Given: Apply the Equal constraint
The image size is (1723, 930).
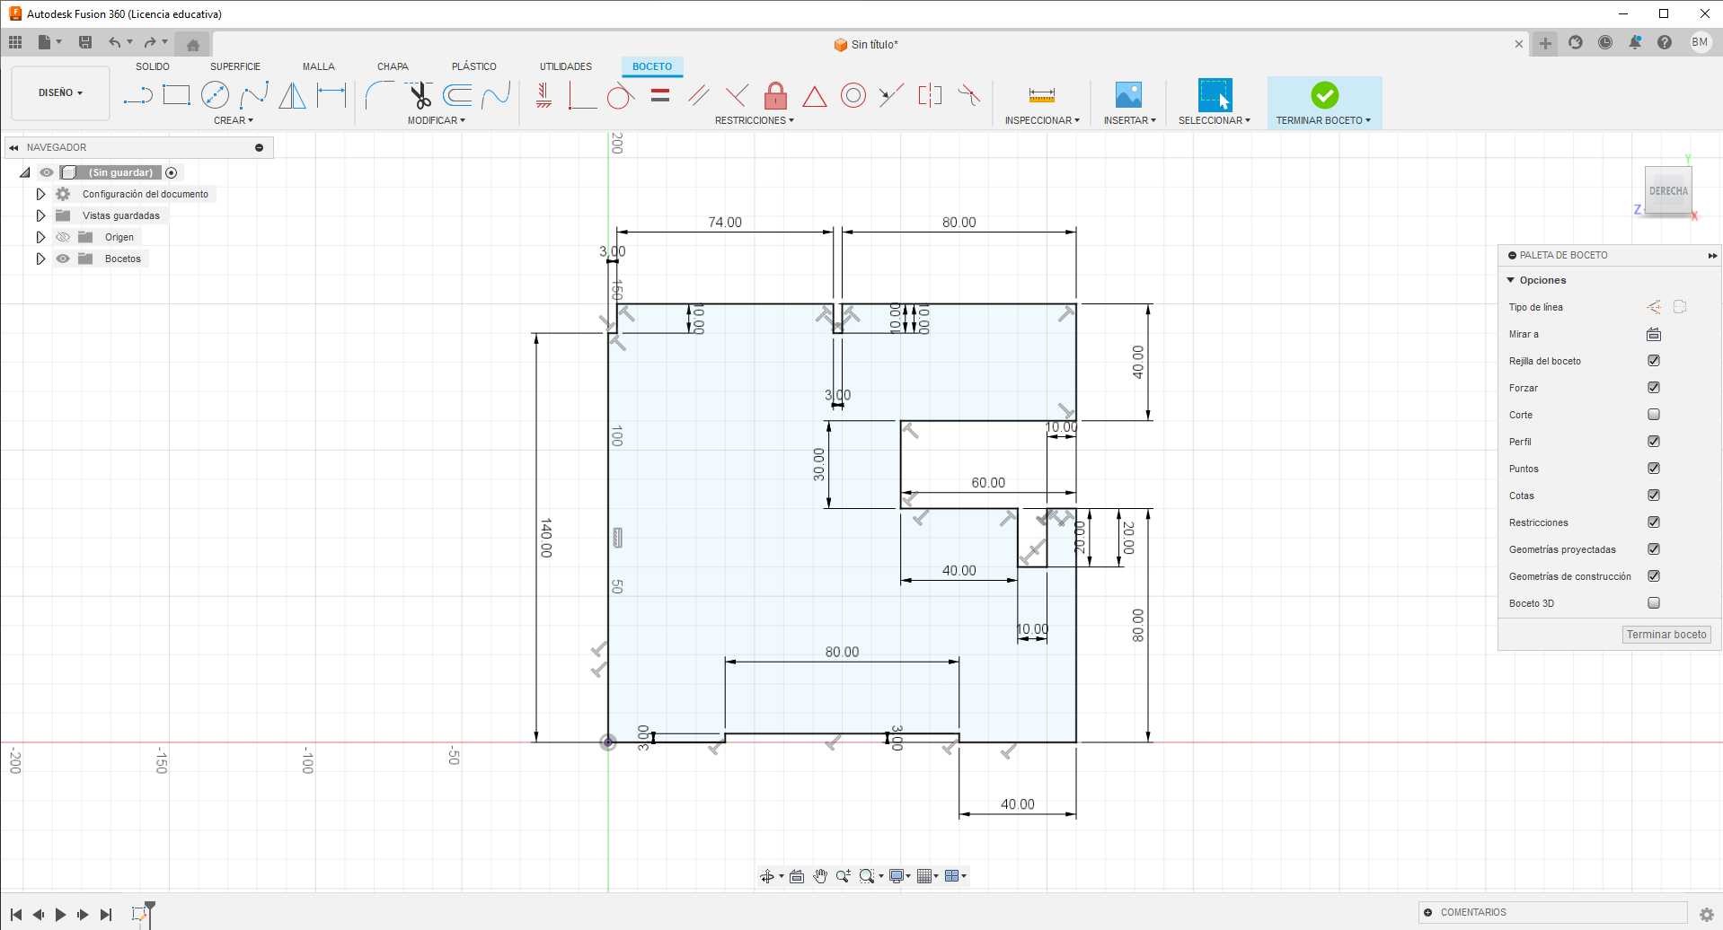Looking at the screenshot, I should click(660, 95).
